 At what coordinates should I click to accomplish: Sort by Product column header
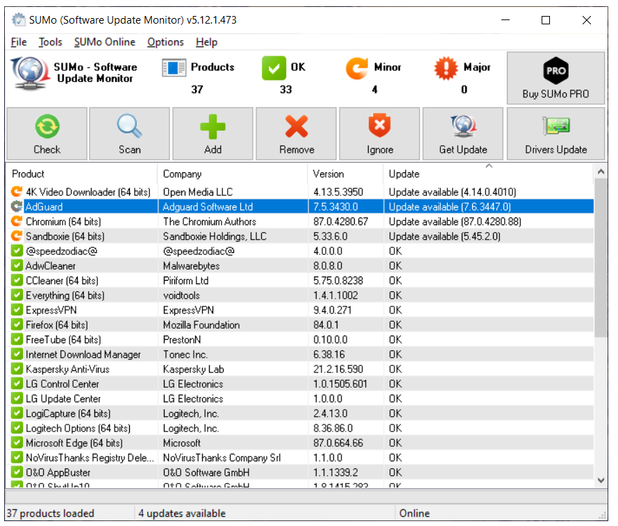(81, 174)
